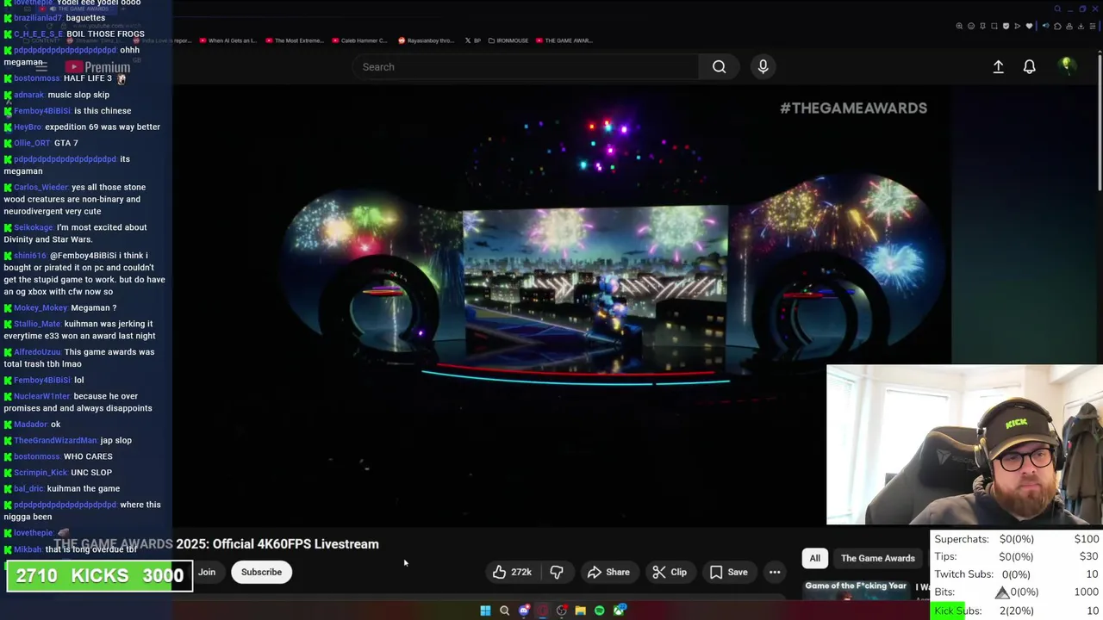Open Windows taskbar search
Viewport: 1103px width, 620px height.
pyautogui.click(x=504, y=611)
